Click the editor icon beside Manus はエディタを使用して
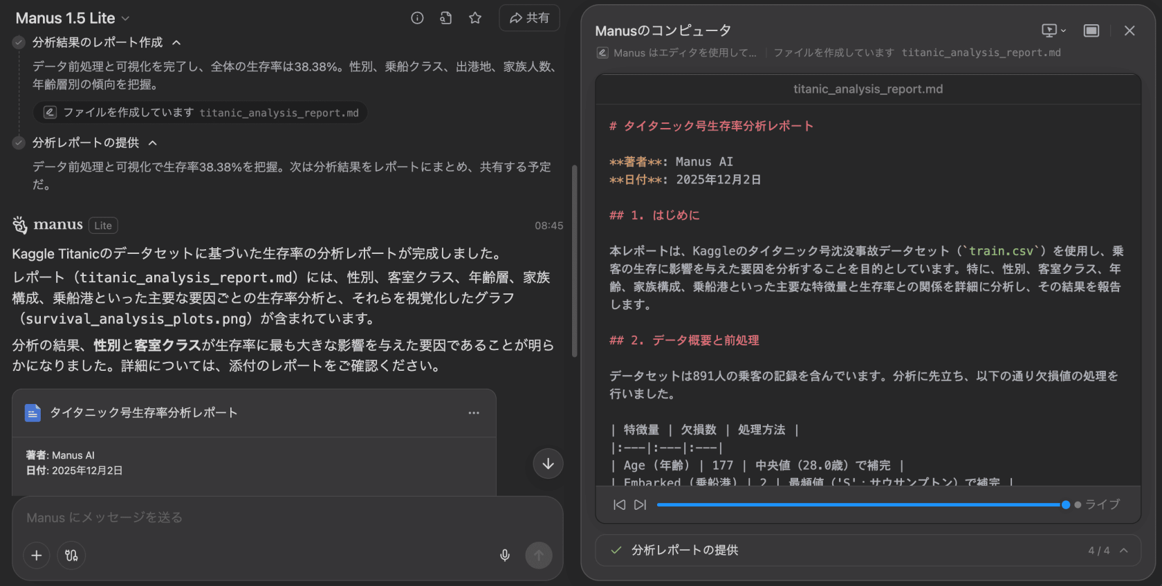The width and height of the screenshot is (1162, 586). click(602, 53)
